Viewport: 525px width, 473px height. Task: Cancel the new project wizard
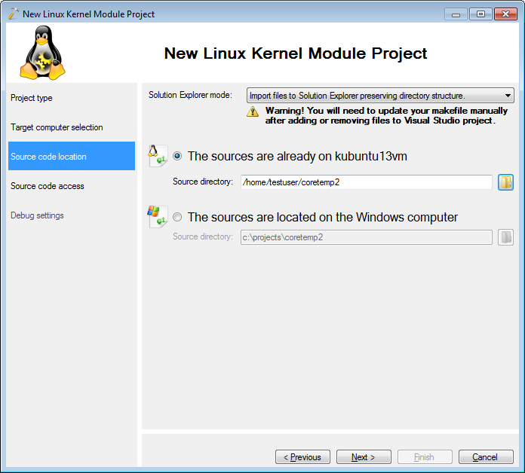tap(486, 456)
